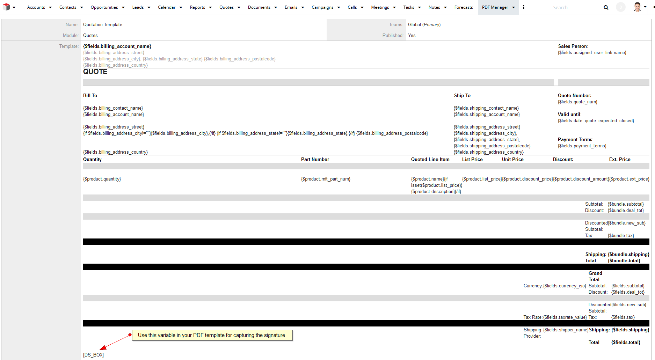The image size is (655, 360).
Task: Click the Published value Yes
Action: [412, 36]
